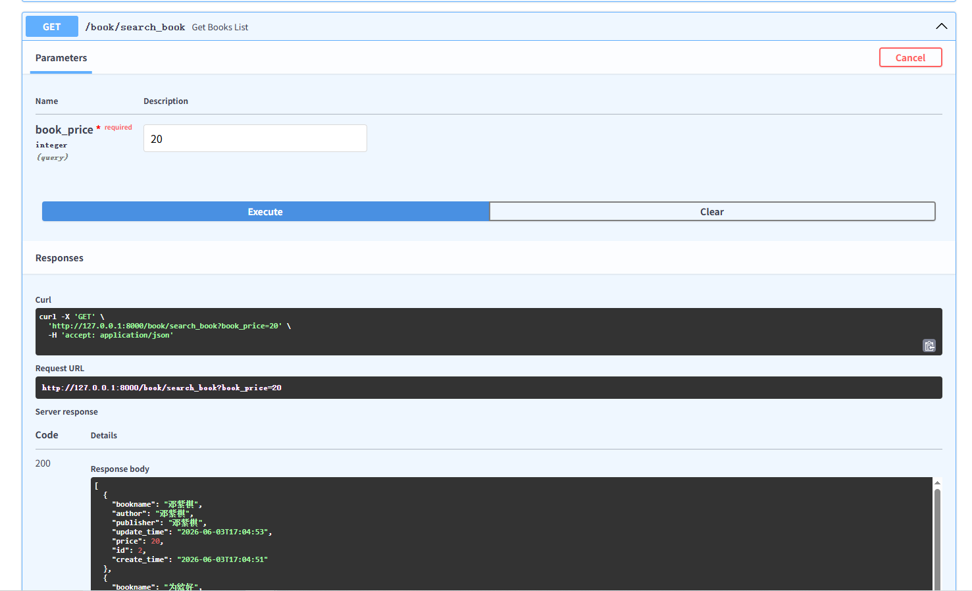Click the 200 response code
This screenshot has height=591, width=972.
click(43, 463)
